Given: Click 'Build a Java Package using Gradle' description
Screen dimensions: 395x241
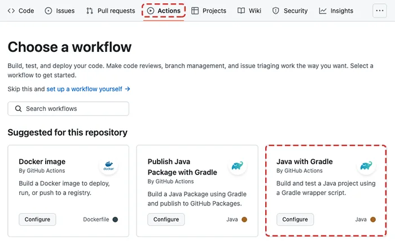Looking at the screenshot, I should coord(197,199).
